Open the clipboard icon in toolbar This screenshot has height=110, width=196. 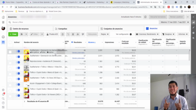click(62, 34)
